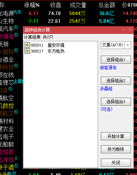Click the 5.84亿 amount cell
Viewport: 137px width, 175px height.
[107, 21]
